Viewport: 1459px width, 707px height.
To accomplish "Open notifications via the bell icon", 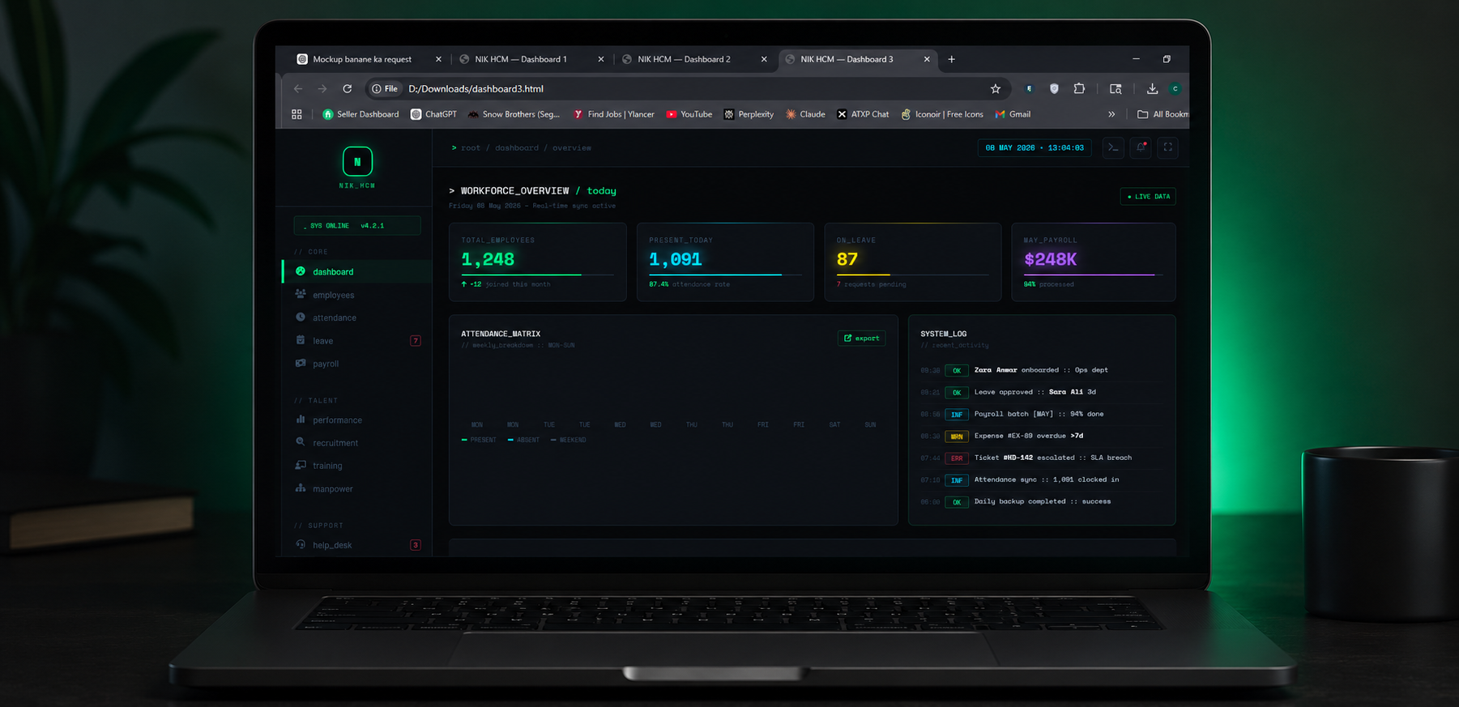I will click(x=1141, y=147).
